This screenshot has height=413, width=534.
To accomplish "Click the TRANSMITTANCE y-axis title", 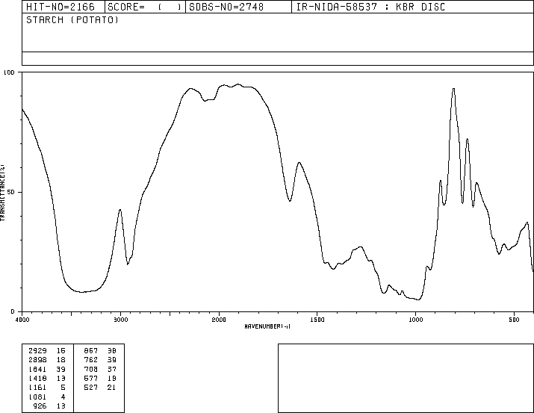I will click(2, 193).
